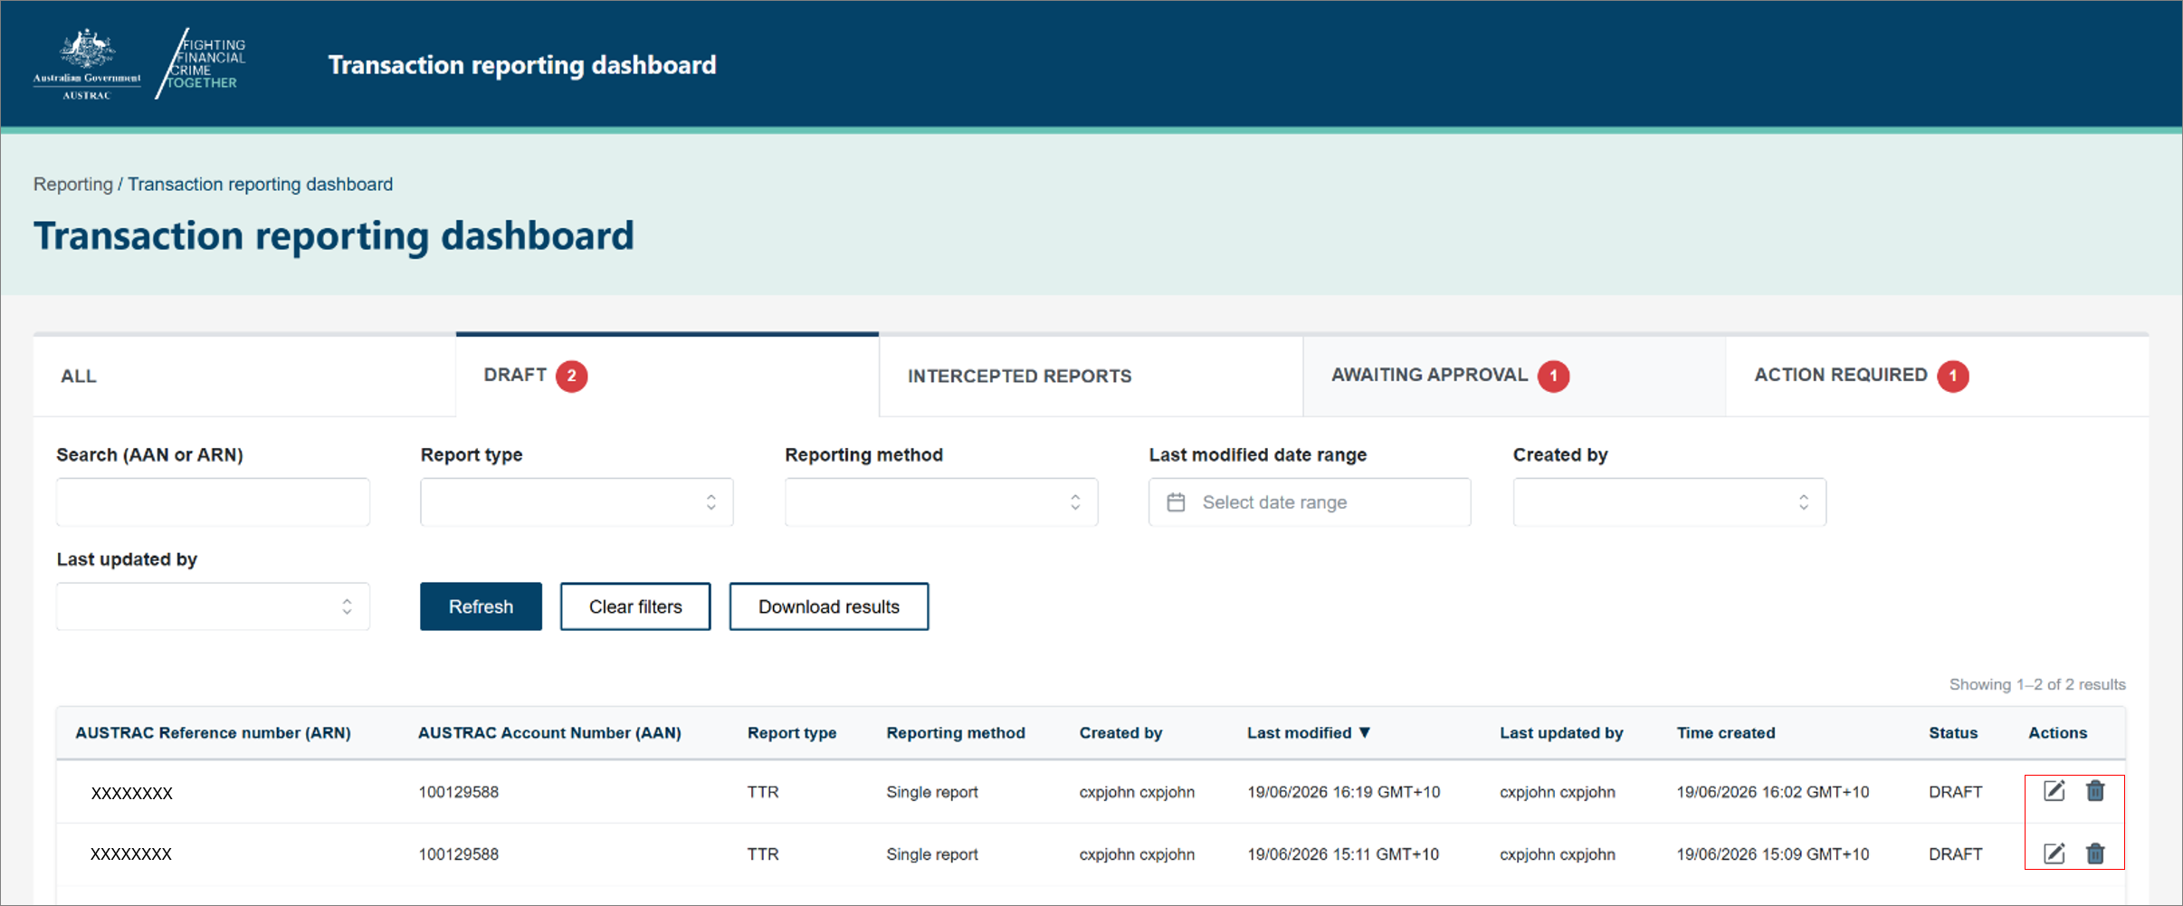Edit the draft modified 16:19

point(2054,791)
